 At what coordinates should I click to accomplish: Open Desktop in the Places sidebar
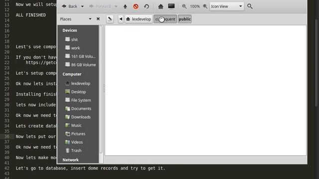click(x=78, y=91)
